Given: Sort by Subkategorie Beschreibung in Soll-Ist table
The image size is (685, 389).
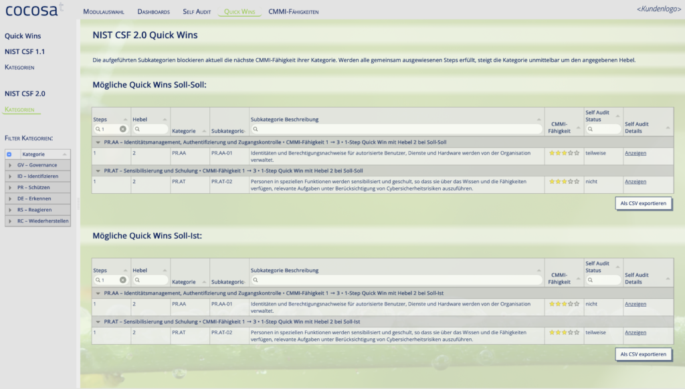Looking at the screenshot, I should [539, 271].
